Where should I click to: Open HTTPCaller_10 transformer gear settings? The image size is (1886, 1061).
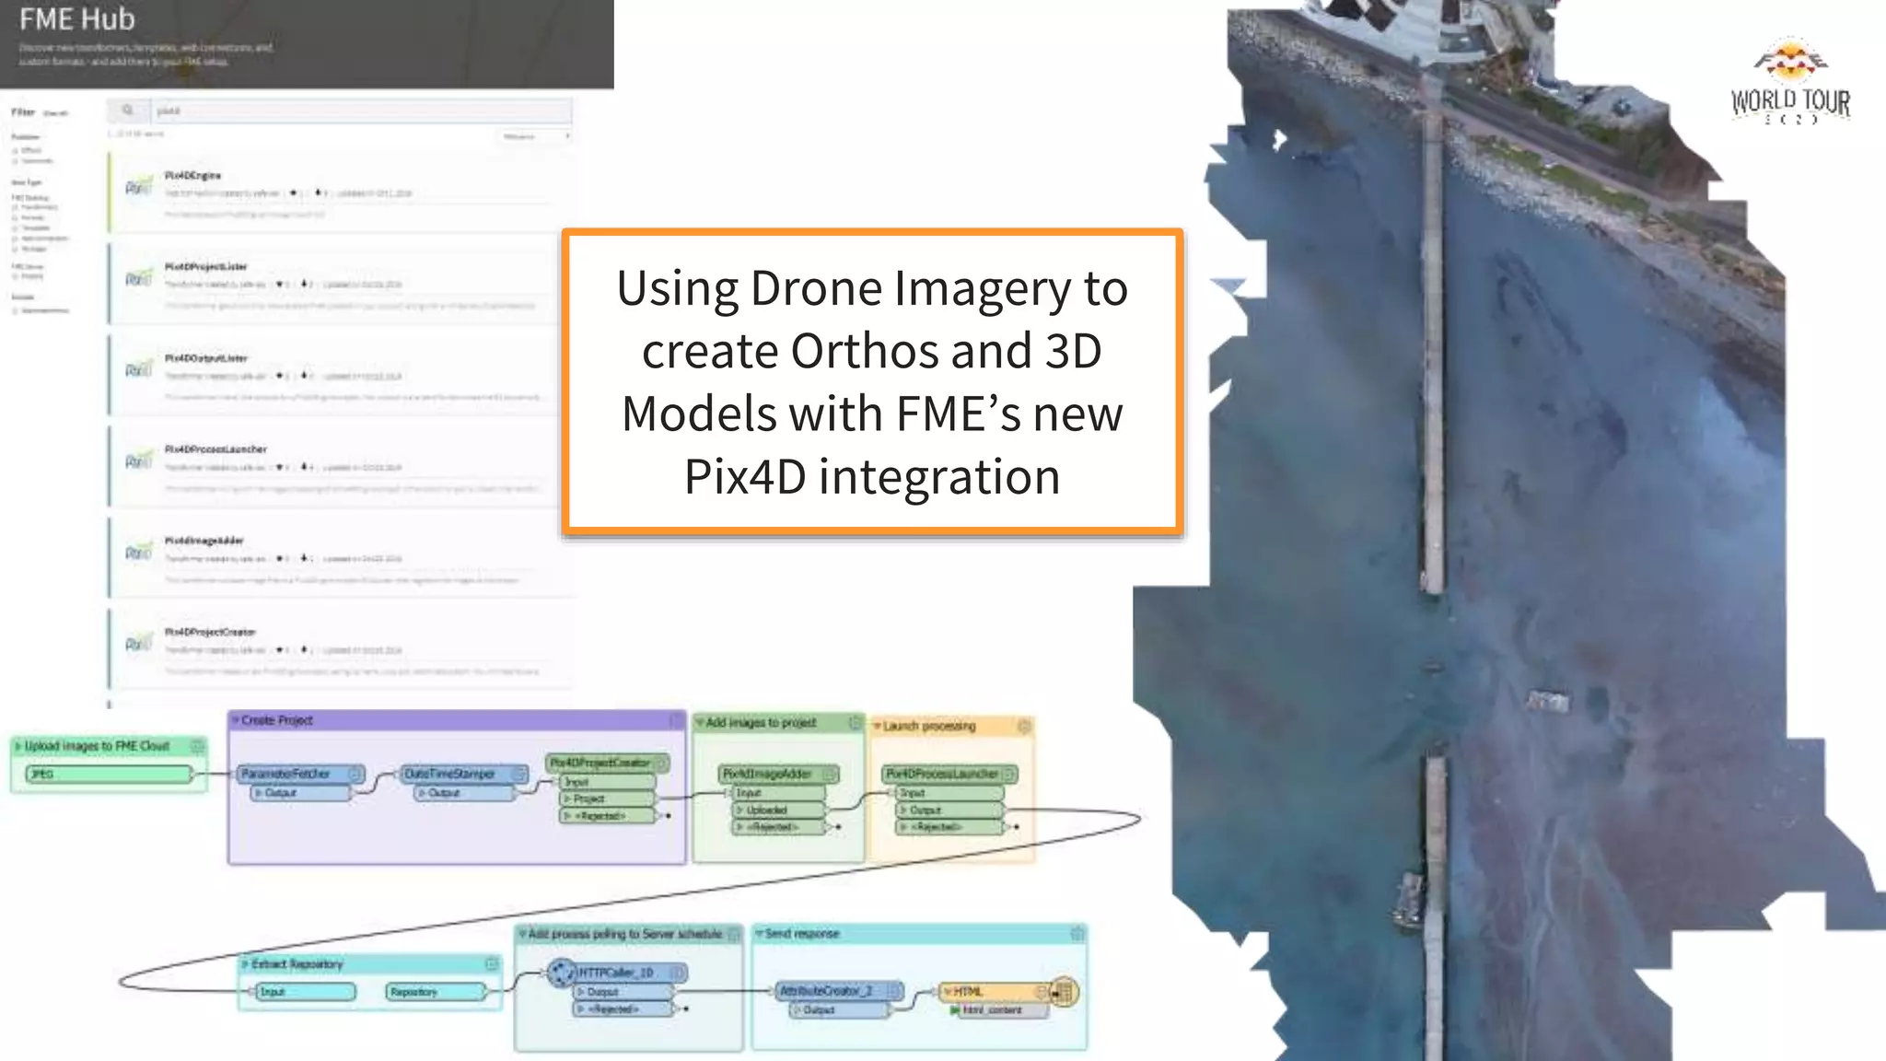click(x=677, y=973)
